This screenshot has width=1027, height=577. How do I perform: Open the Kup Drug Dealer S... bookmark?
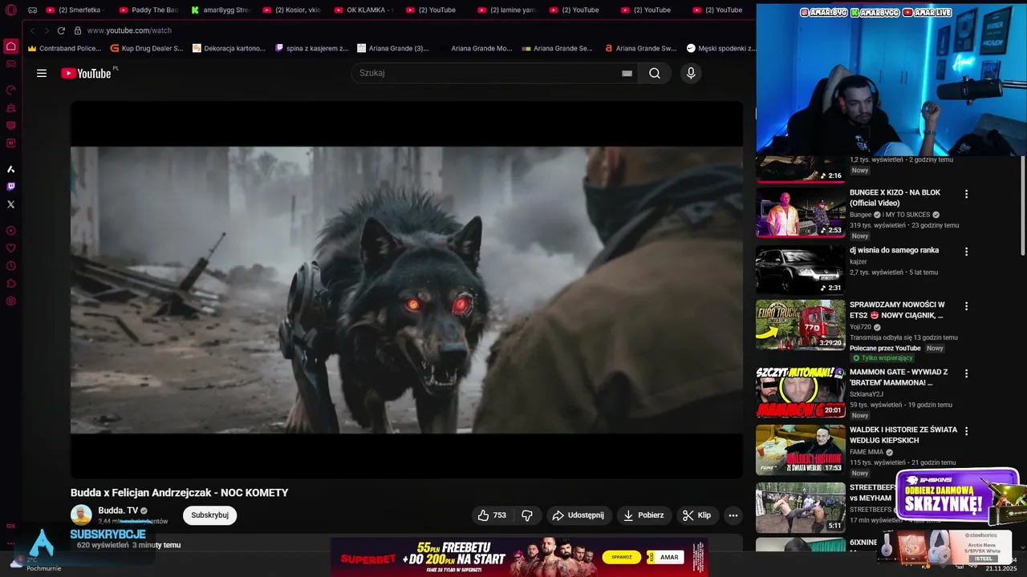click(x=146, y=48)
